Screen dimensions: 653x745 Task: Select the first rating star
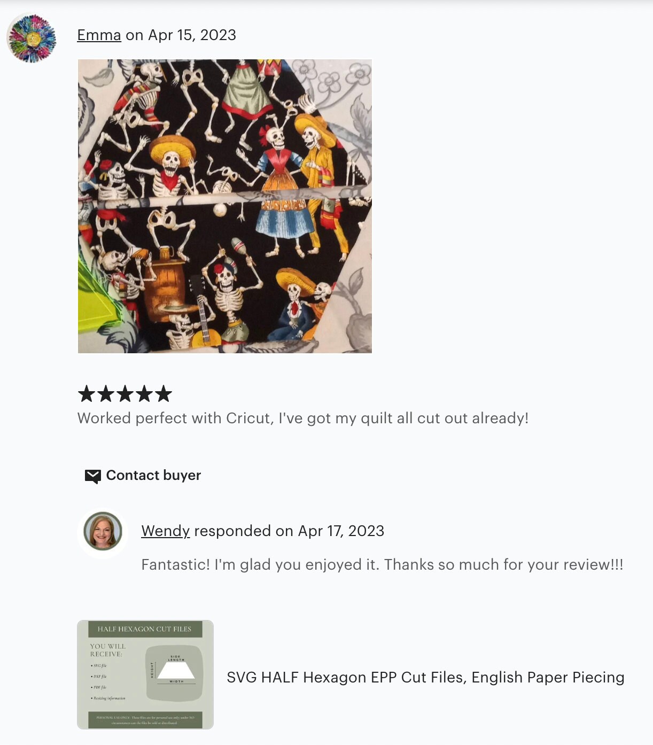coord(87,394)
